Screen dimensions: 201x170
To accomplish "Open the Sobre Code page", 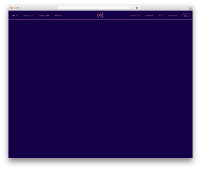I will (x=44, y=16).
